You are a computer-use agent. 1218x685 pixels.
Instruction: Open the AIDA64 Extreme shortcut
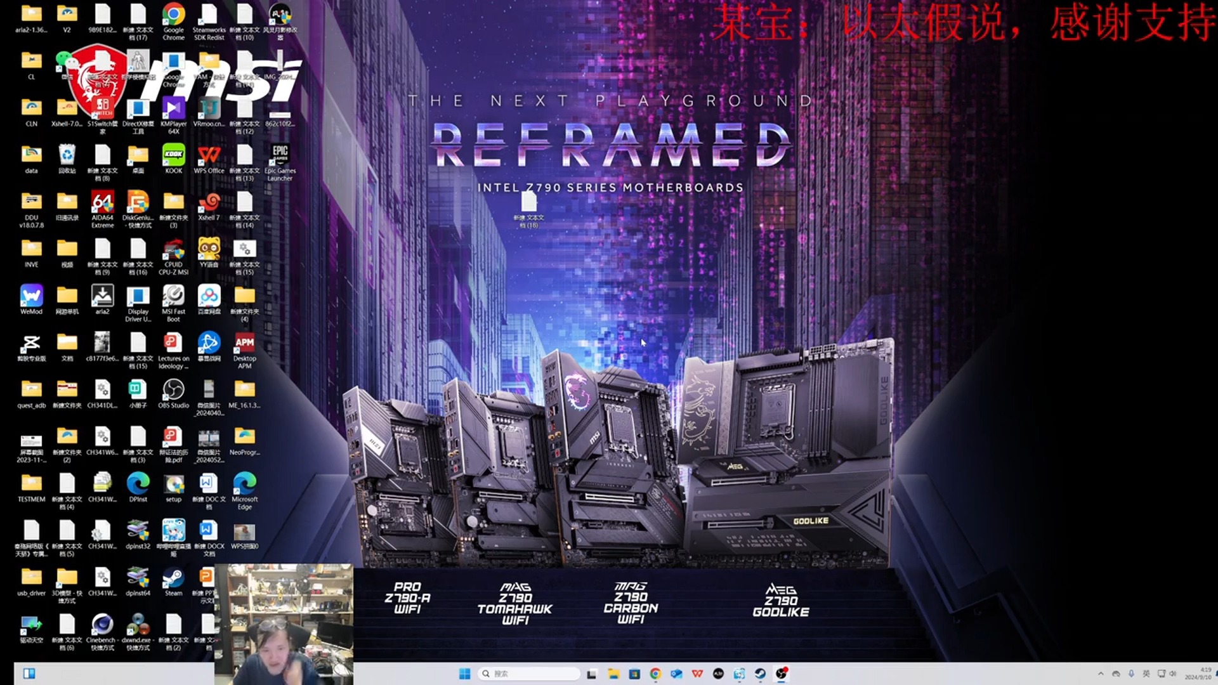102,209
